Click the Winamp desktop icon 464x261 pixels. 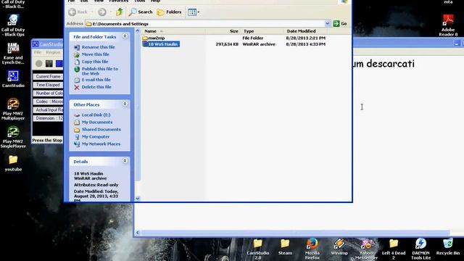(339, 246)
